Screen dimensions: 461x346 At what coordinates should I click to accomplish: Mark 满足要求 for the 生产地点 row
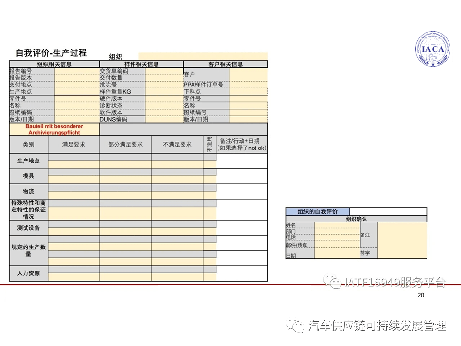73,161
